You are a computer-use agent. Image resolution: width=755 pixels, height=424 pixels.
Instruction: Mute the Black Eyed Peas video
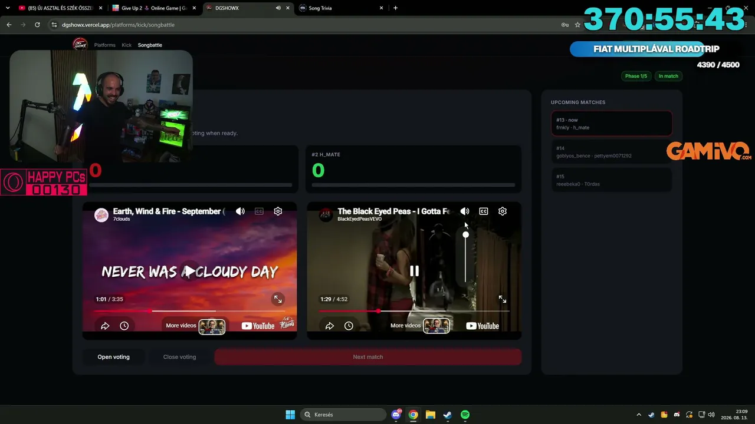(465, 211)
